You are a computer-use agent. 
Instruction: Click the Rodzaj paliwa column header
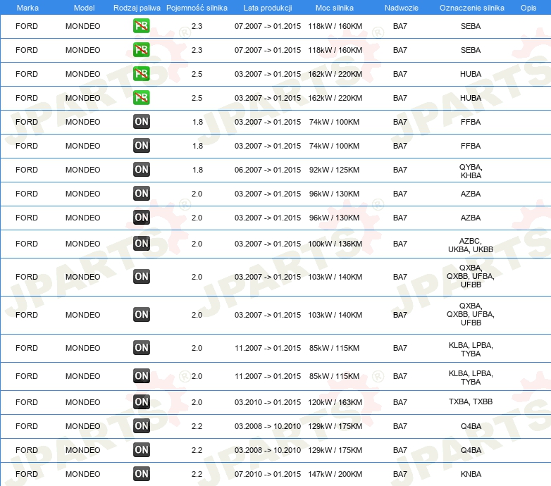tap(137, 8)
